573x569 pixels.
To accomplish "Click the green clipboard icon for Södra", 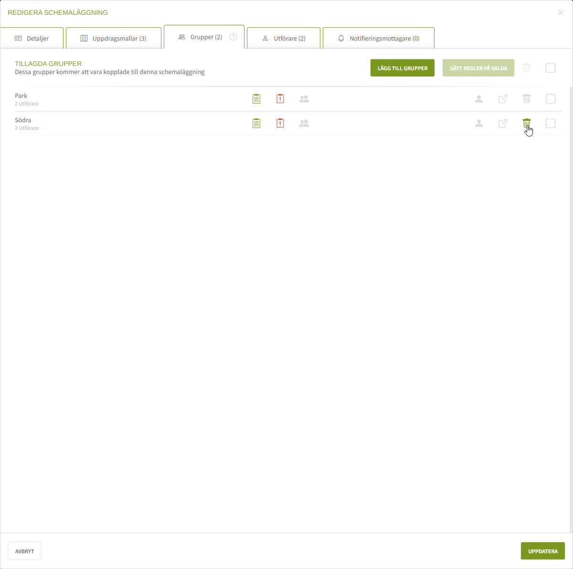I will [x=256, y=123].
